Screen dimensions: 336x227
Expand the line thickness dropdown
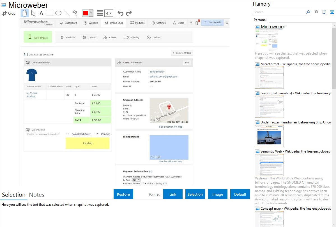click(109, 13)
